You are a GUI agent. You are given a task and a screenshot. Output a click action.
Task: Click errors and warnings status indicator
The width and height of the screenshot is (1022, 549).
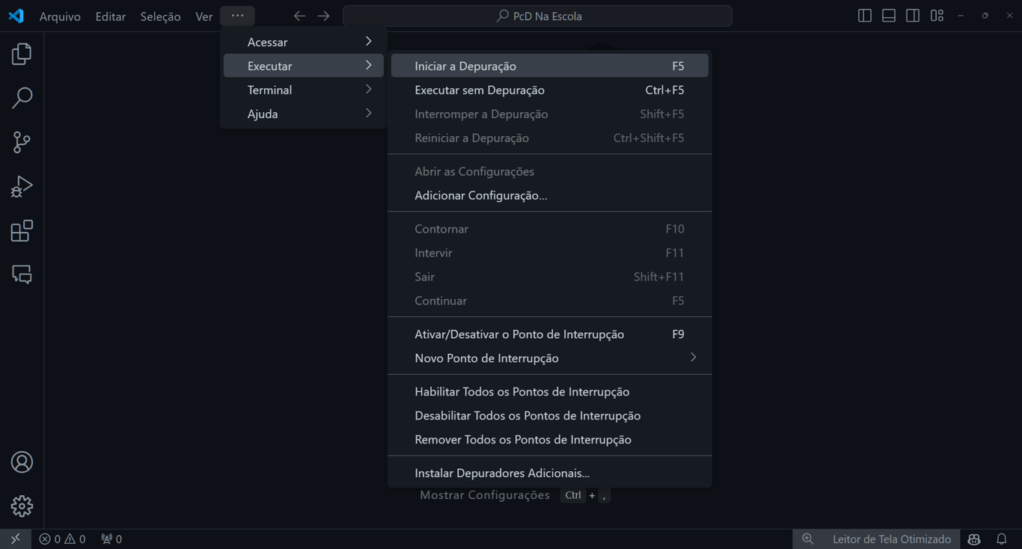[x=62, y=539]
